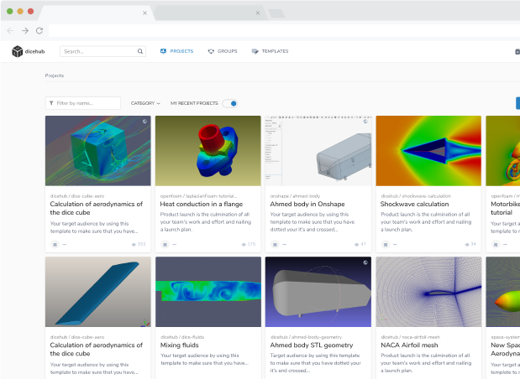Click view count eye icon on Heat conduction card
This screenshot has height=379, width=520.
tap(244, 244)
